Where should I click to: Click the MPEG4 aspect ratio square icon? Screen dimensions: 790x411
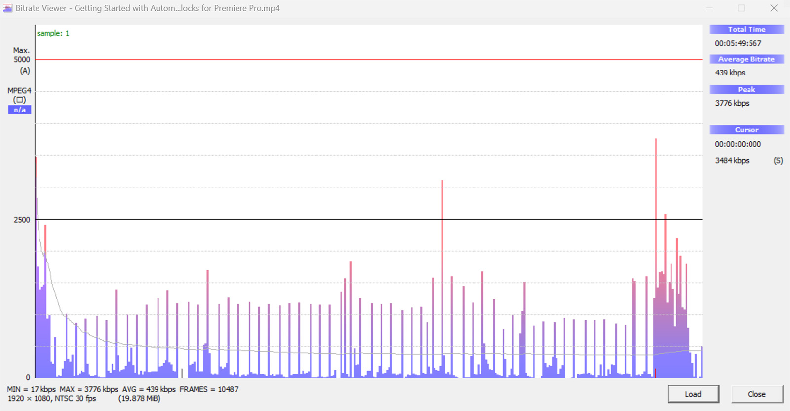(20, 100)
